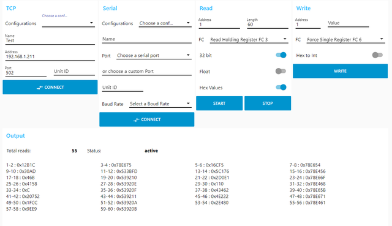392x226 pixels.
Task: Select output row 25-26 : 0x4158
Action: pyautogui.click(x=22, y=184)
